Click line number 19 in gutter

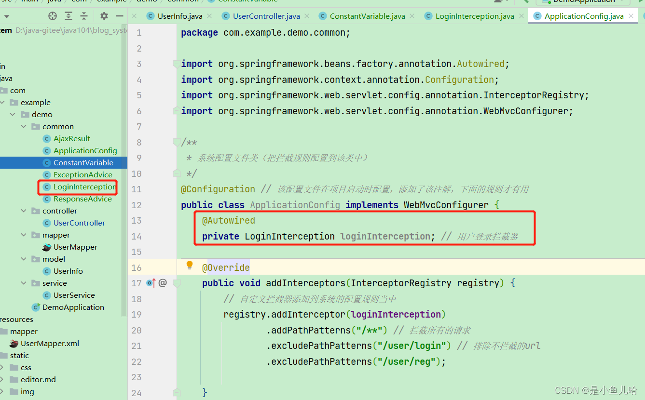(x=137, y=314)
